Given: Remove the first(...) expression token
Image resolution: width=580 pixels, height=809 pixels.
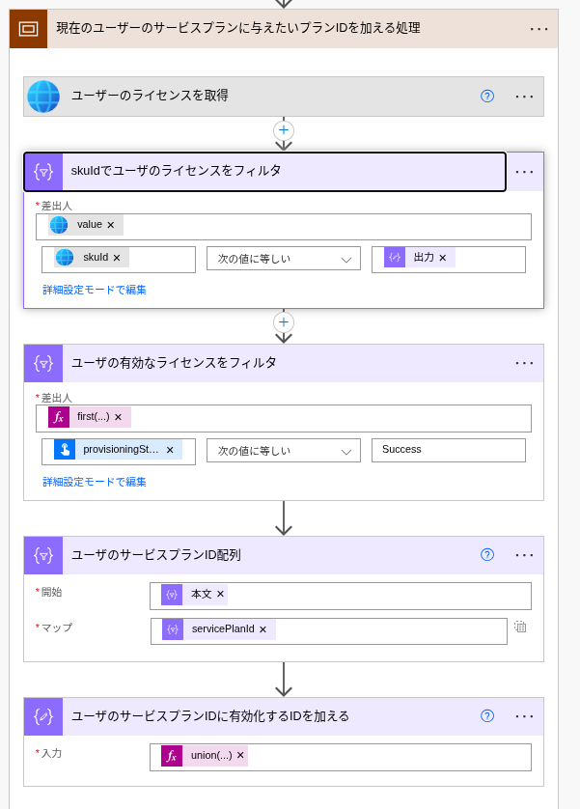Looking at the screenshot, I should [118, 417].
